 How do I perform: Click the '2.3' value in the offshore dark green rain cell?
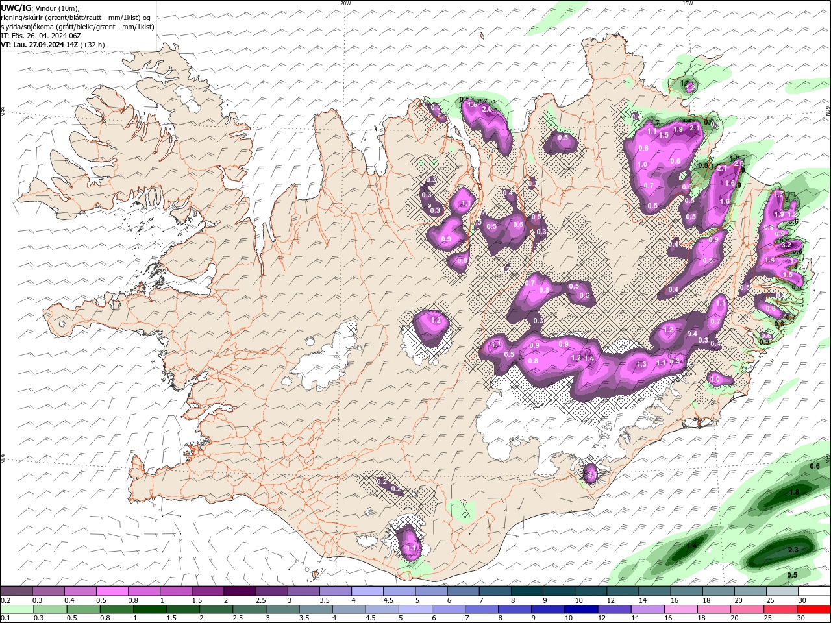tap(793, 550)
